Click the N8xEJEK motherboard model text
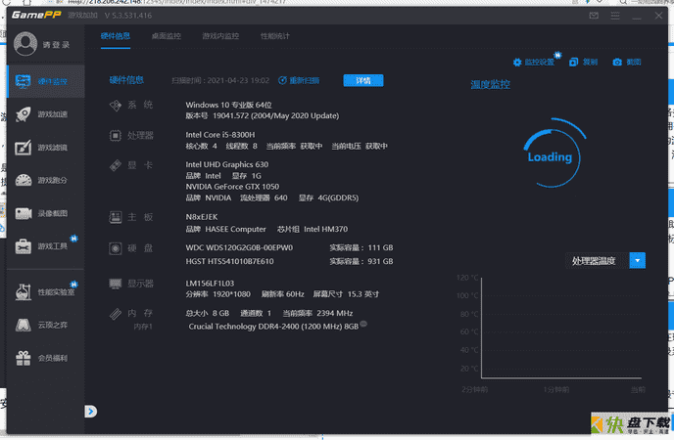This screenshot has height=440, width=674. click(202, 217)
